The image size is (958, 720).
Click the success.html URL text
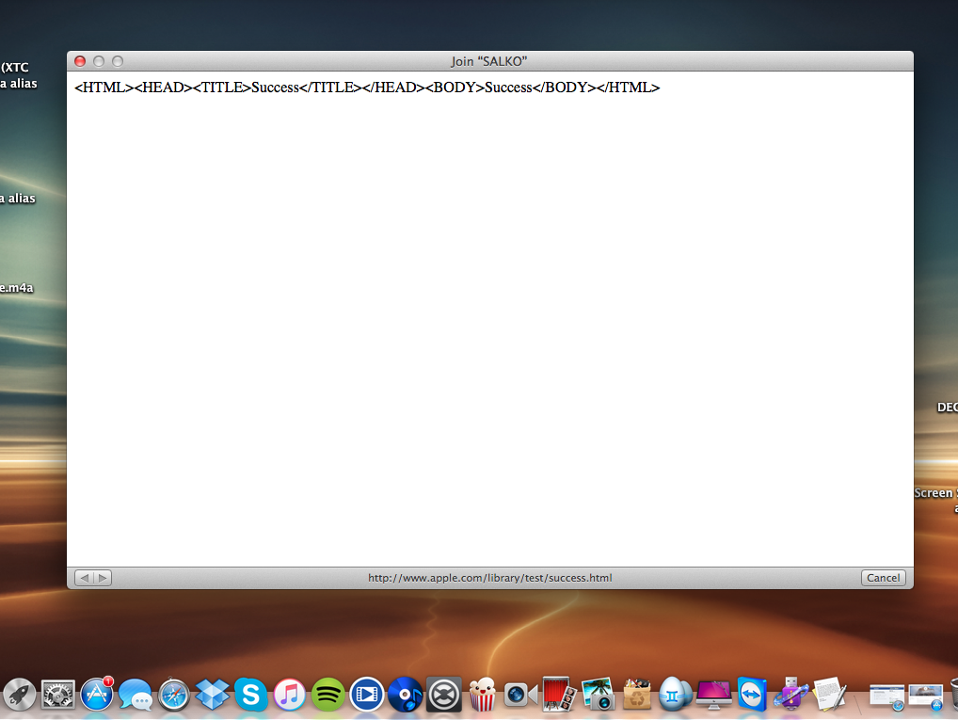pos(490,578)
